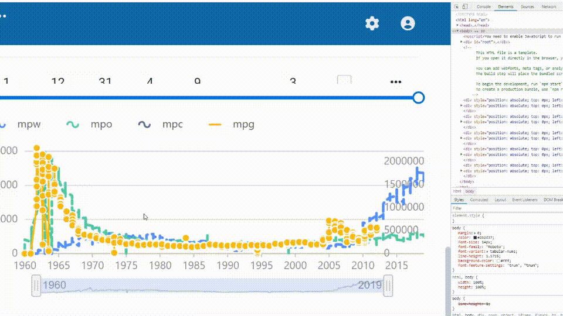Click the number 9 above the slider

198,81
